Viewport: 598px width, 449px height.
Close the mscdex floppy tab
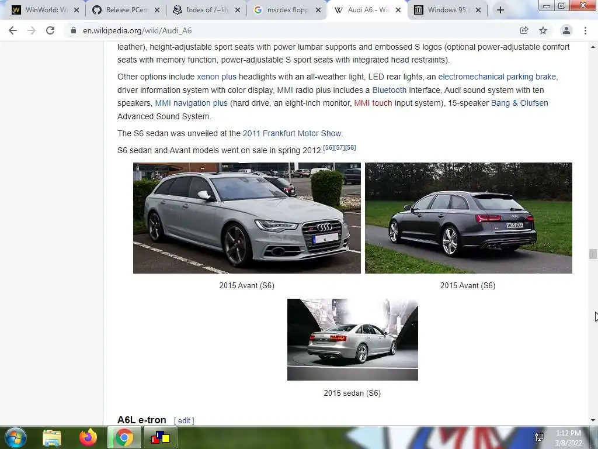pos(318,10)
